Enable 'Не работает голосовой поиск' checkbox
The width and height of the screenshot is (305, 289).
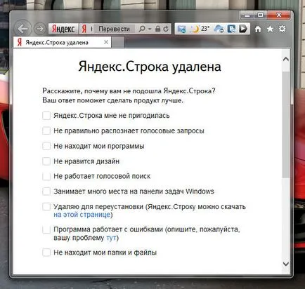[46, 176]
